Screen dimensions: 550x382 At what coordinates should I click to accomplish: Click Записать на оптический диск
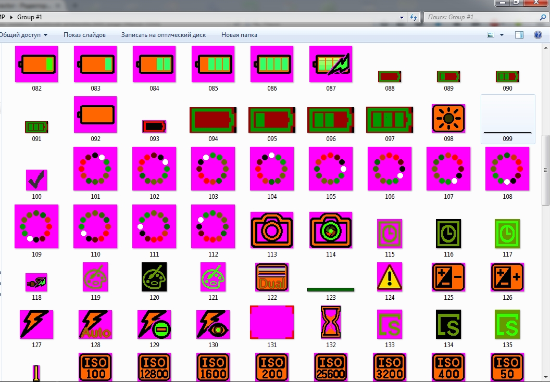click(x=163, y=35)
